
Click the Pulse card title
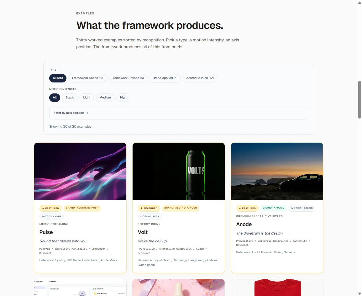46,232
